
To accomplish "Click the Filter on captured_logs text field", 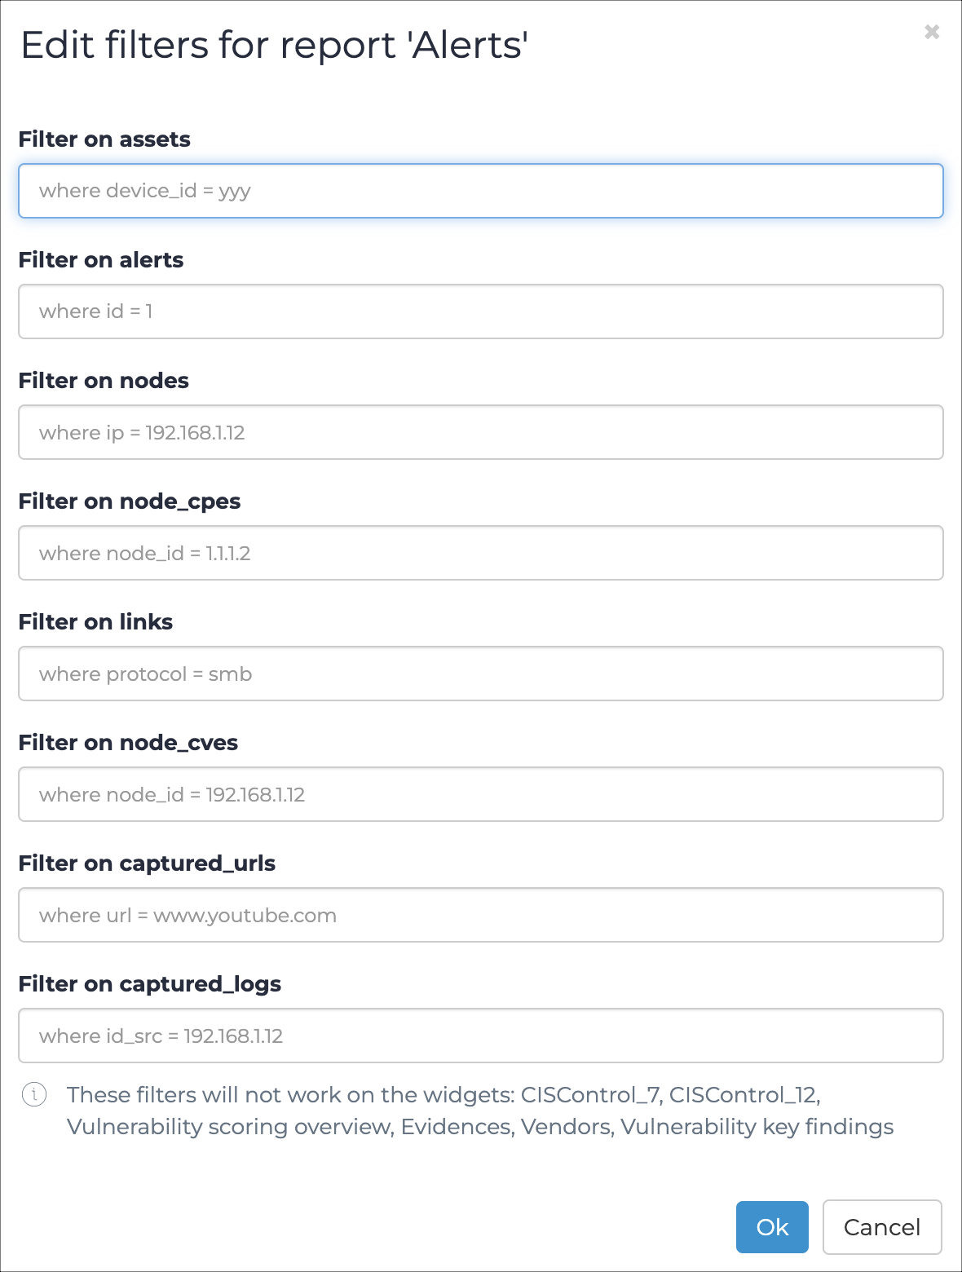I will pos(481,1036).
